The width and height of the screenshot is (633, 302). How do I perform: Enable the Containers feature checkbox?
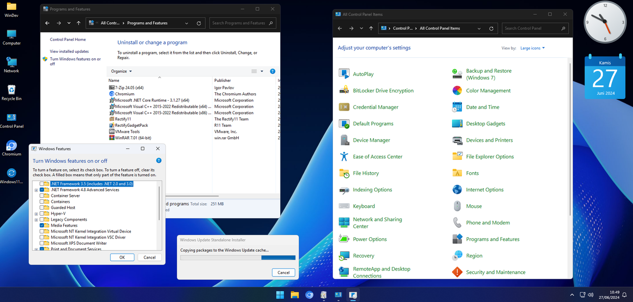(x=42, y=201)
